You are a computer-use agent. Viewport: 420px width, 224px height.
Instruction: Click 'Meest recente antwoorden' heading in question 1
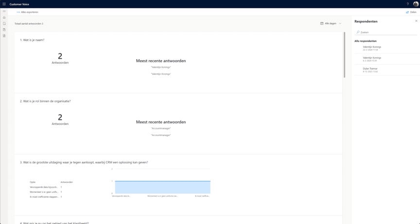tap(161, 61)
